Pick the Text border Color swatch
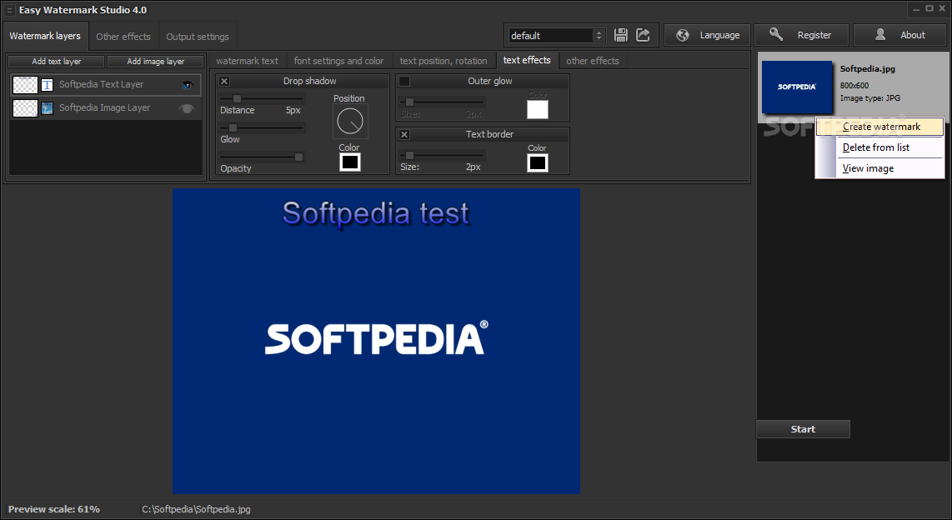The width and height of the screenshot is (952, 520). pyautogui.click(x=538, y=162)
